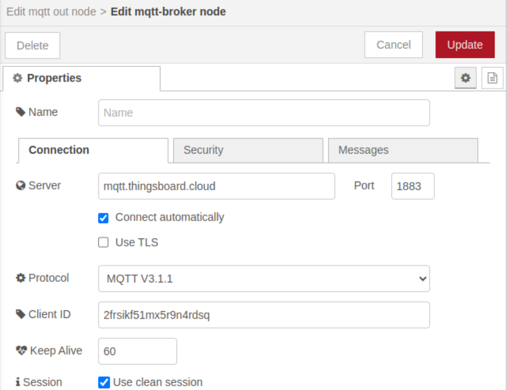Click the Server address input field

coord(216,186)
